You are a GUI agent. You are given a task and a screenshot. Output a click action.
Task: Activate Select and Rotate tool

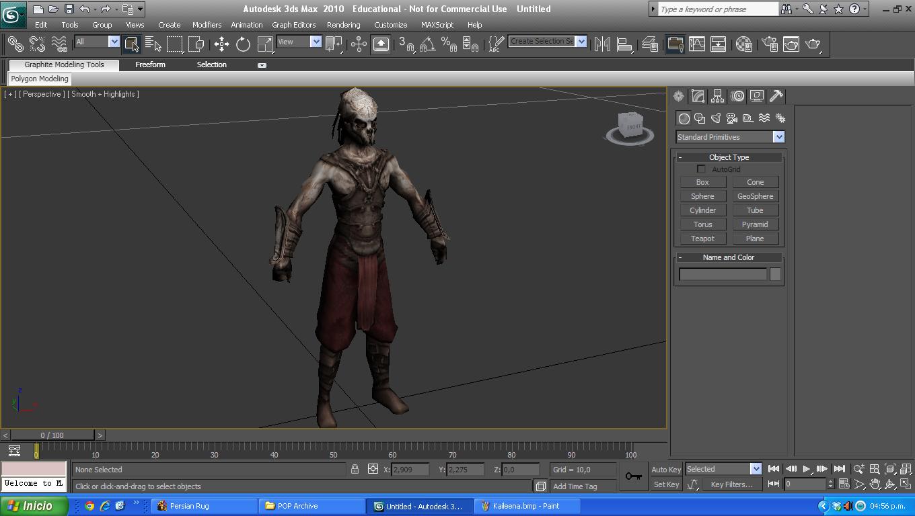coord(243,44)
